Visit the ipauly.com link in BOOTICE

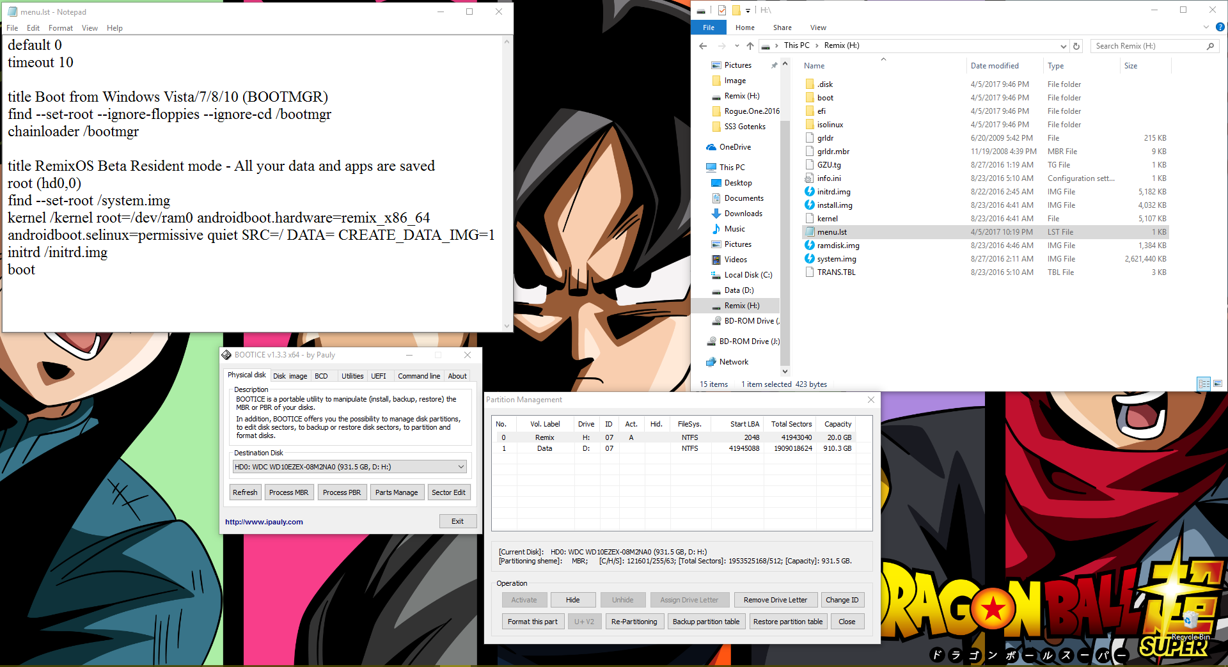coord(264,521)
